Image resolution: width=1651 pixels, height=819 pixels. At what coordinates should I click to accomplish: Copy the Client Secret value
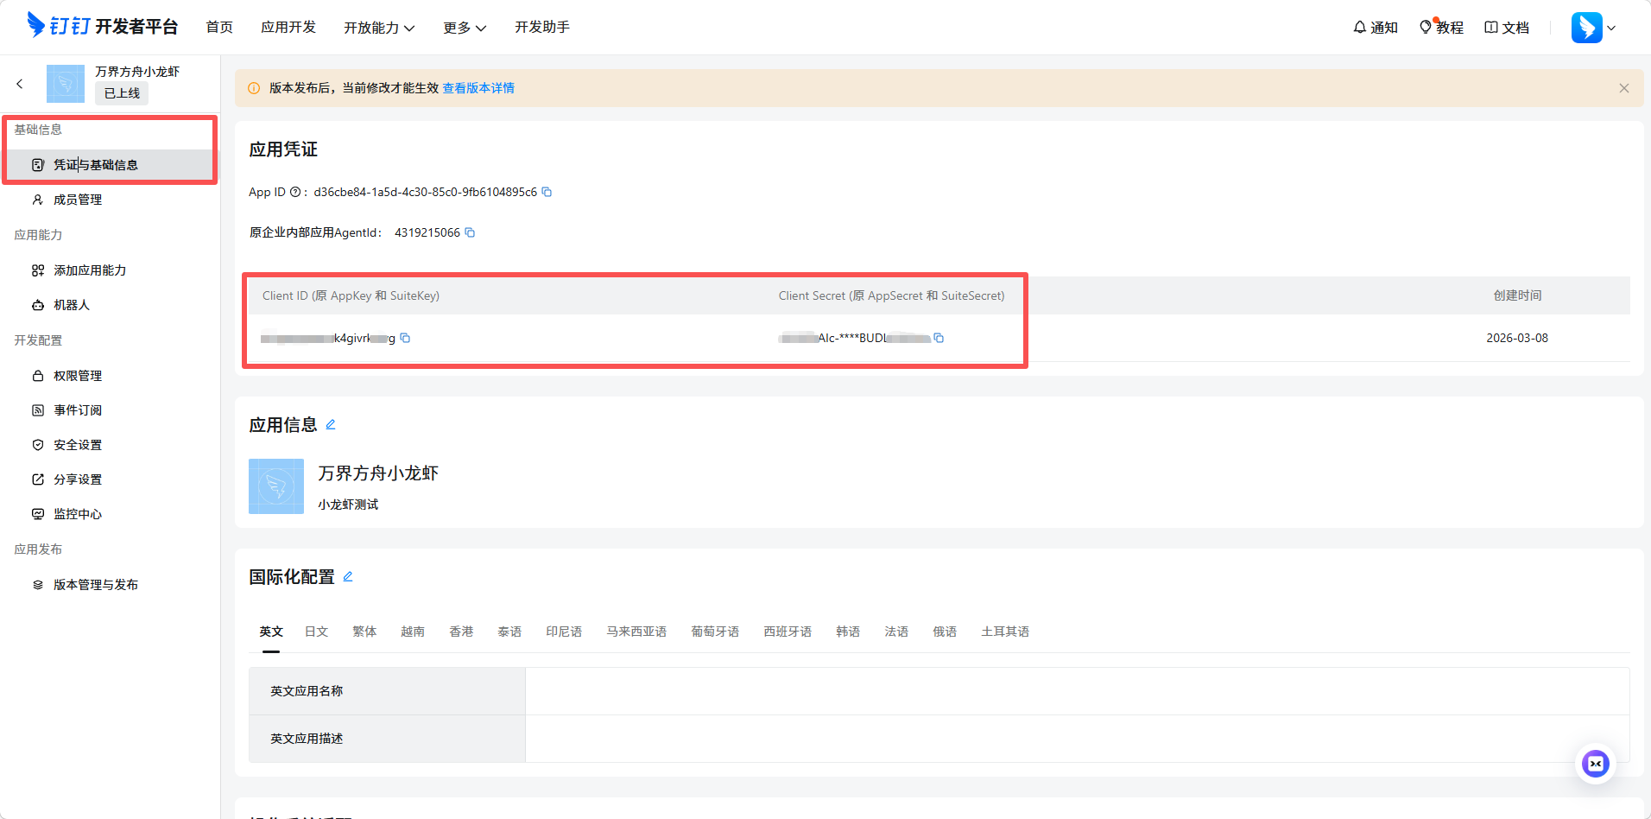[x=939, y=338]
